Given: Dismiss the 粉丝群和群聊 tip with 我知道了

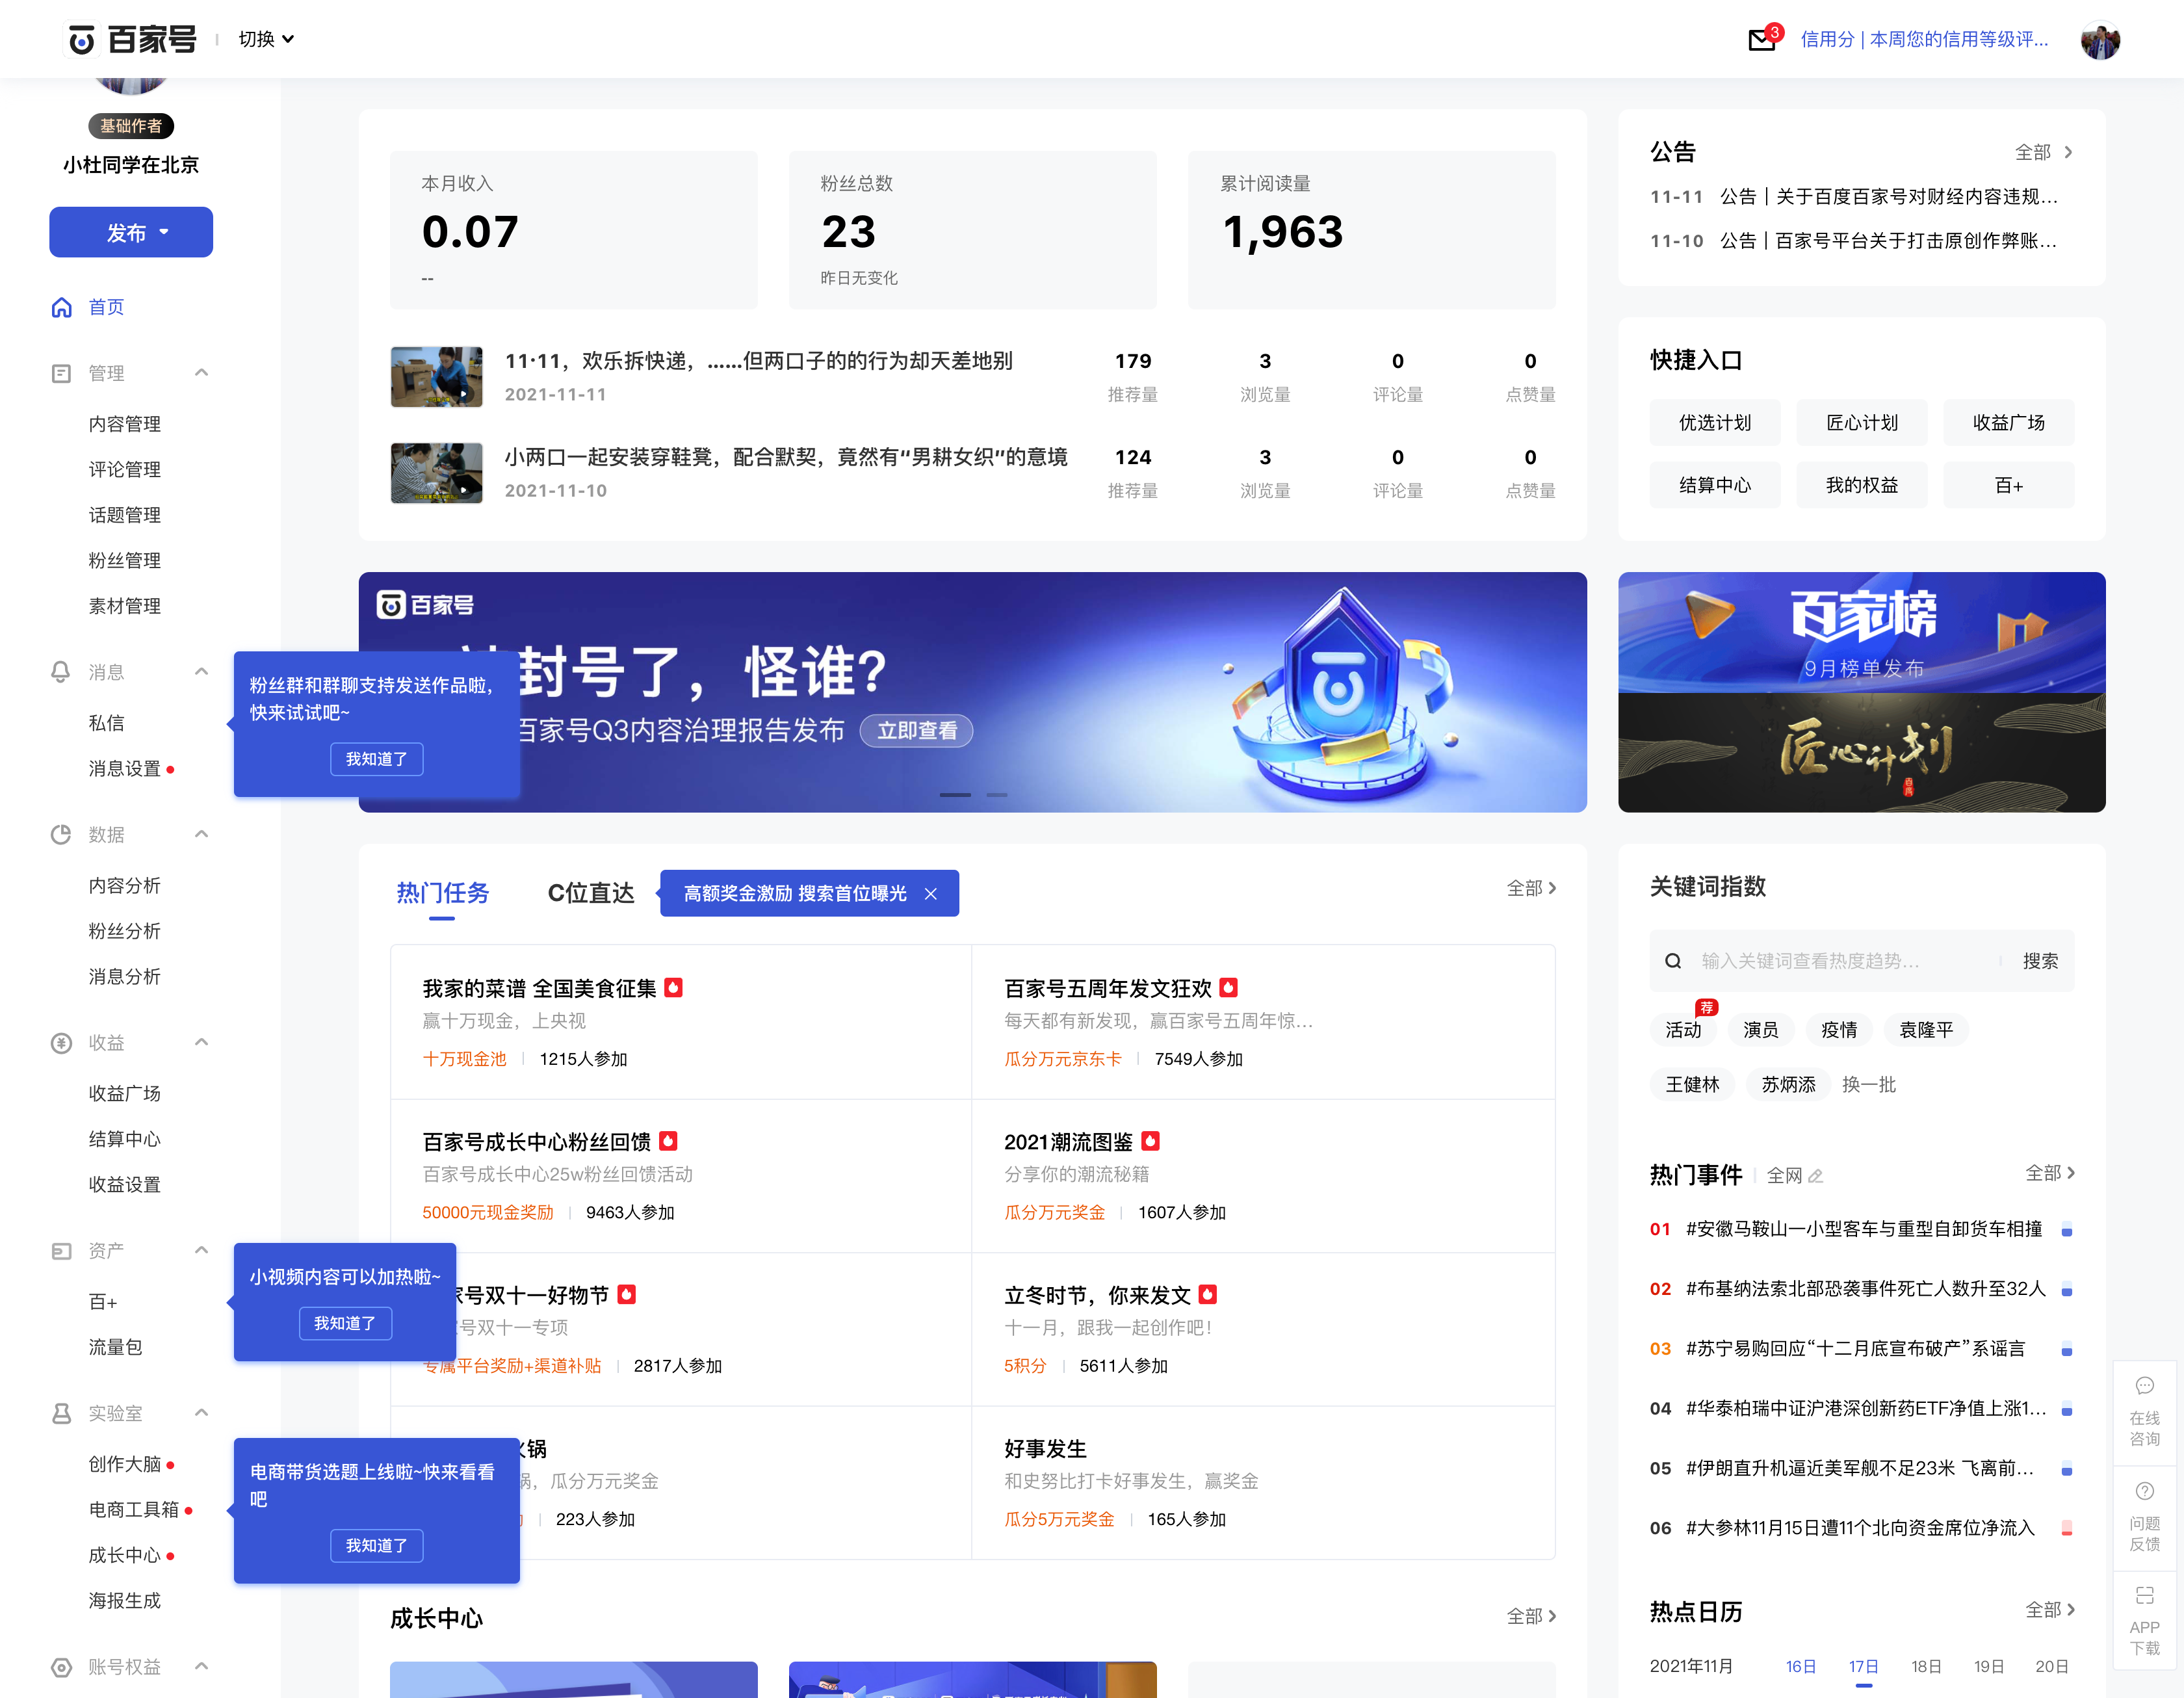Looking at the screenshot, I should 377,759.
